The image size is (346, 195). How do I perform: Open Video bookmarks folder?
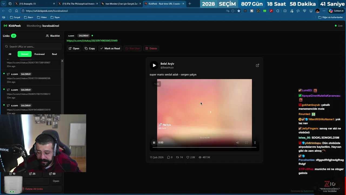point(42,17)
